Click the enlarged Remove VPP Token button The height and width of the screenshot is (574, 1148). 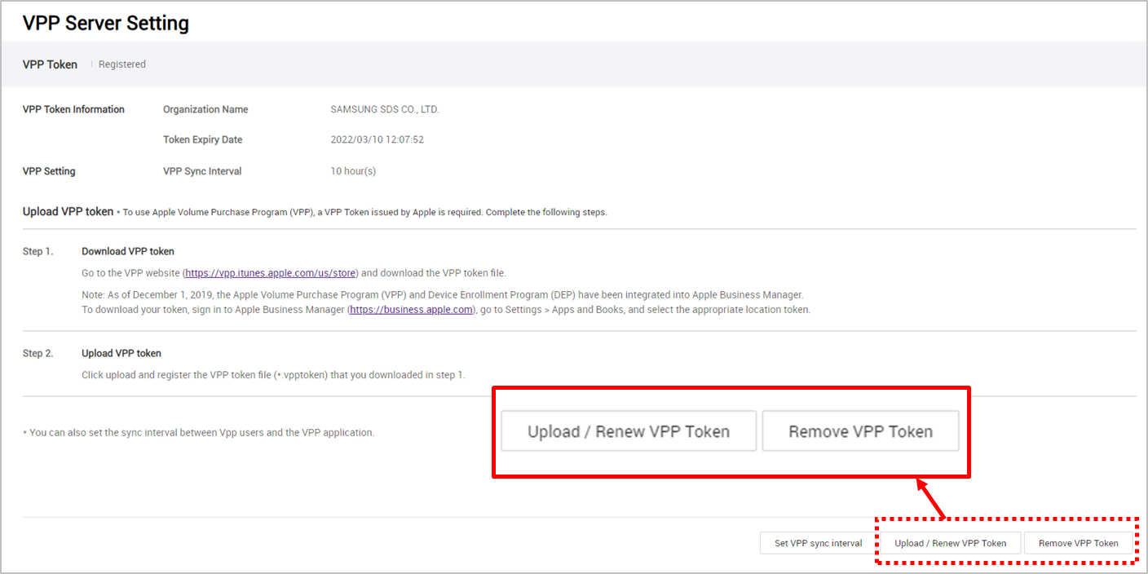[x=860, y=431]
